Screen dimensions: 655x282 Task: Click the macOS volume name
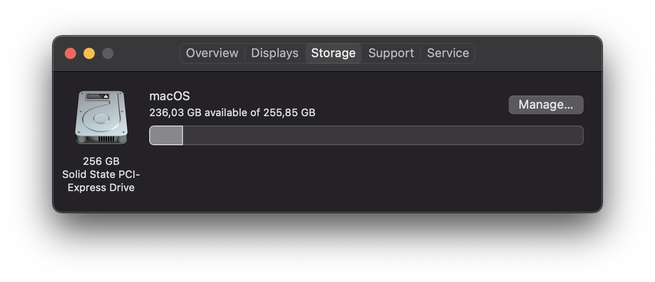click(169, 96)
